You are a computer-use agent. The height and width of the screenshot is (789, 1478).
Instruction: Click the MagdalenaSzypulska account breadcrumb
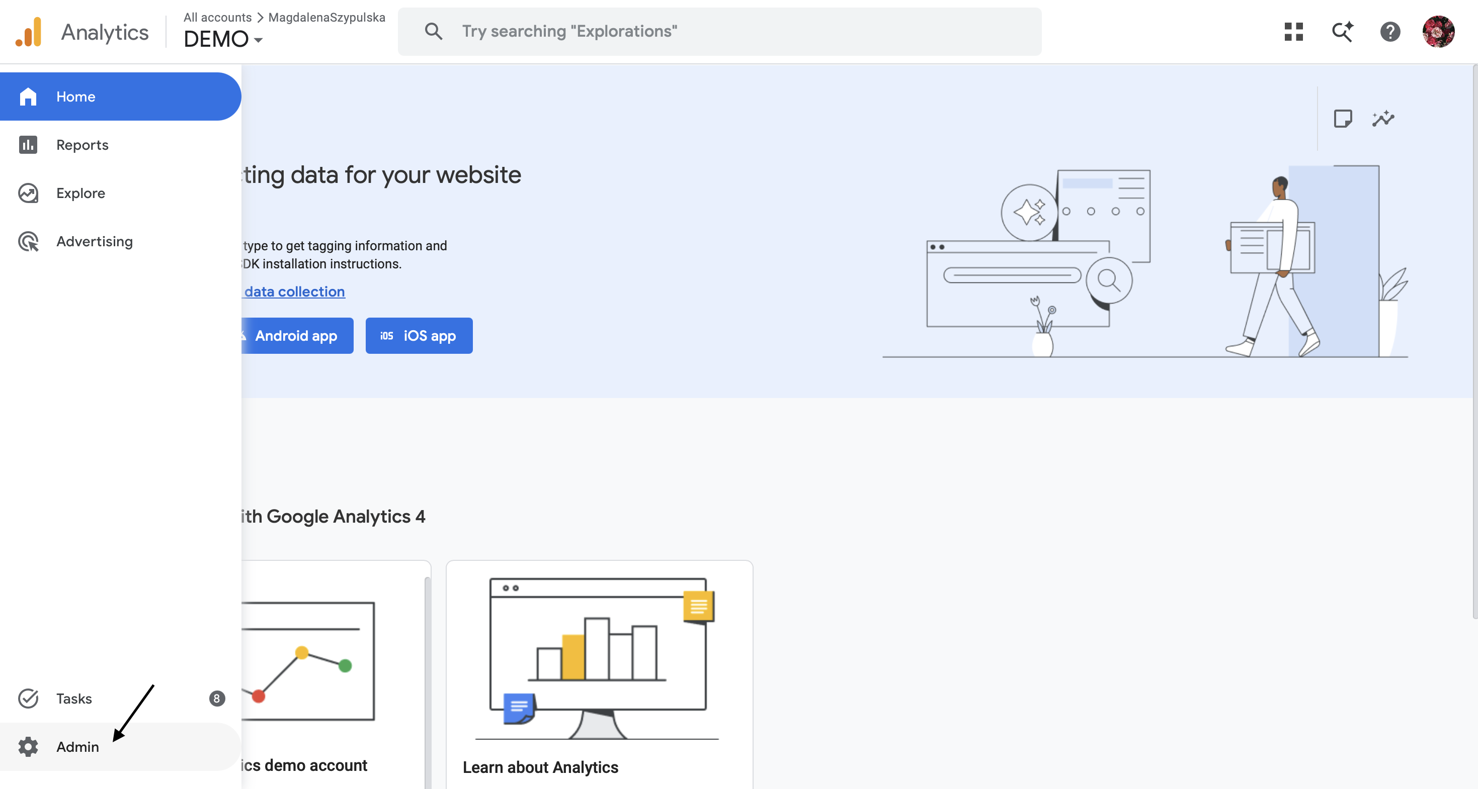tap(326, 17)
